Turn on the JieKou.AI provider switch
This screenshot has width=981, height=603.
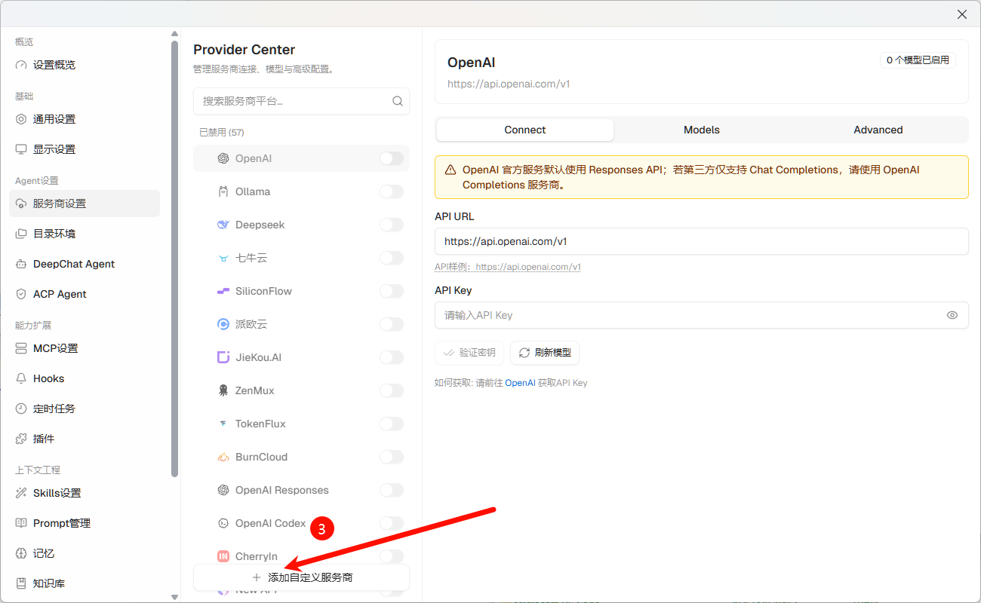click(x=392, y=357)
